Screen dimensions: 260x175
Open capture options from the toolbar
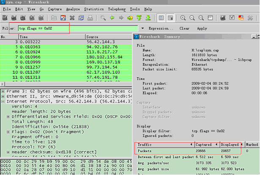point(14,18)
